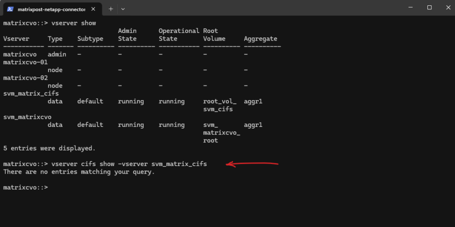
Task: Click the svm_matrix_cifs name in the Vserver column
Action: 31,93
